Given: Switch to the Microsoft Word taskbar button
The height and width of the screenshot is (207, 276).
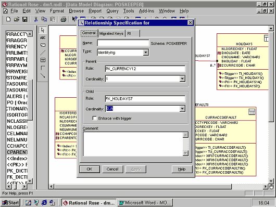Looking at the screenshot, I should (145, 203).
